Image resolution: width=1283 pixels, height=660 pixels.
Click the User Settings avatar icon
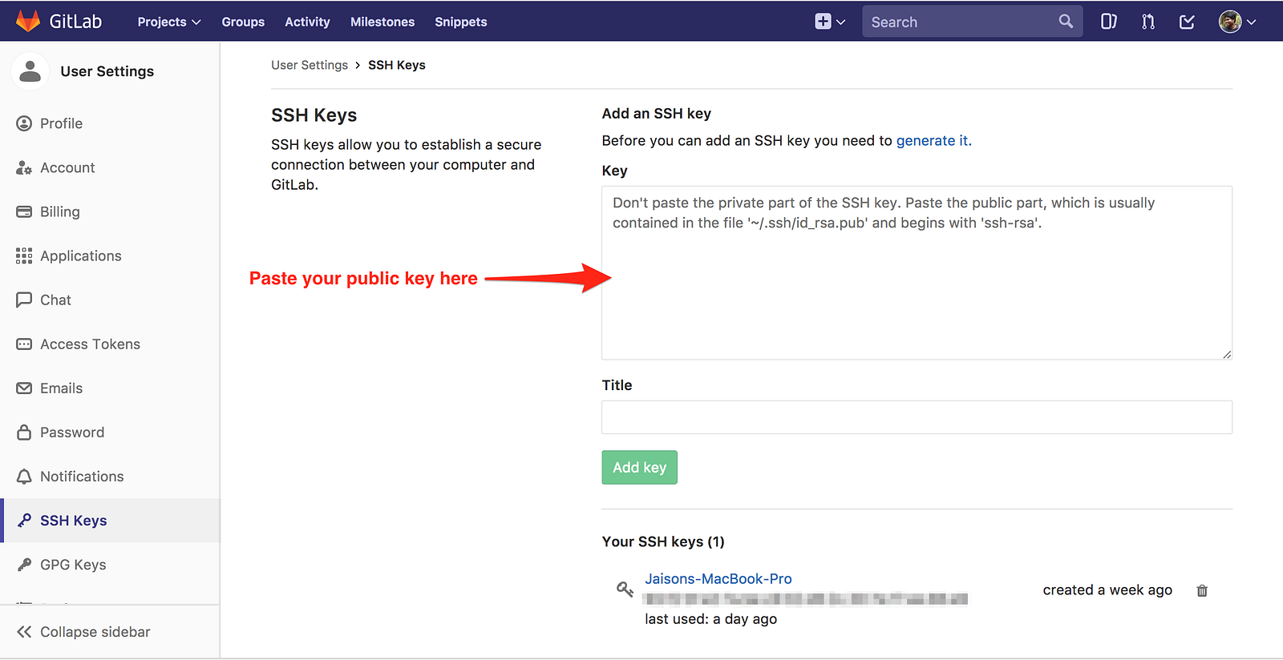(30, 71)
